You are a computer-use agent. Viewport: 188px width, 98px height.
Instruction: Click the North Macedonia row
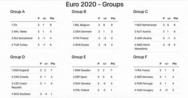(x=156, y=47)
